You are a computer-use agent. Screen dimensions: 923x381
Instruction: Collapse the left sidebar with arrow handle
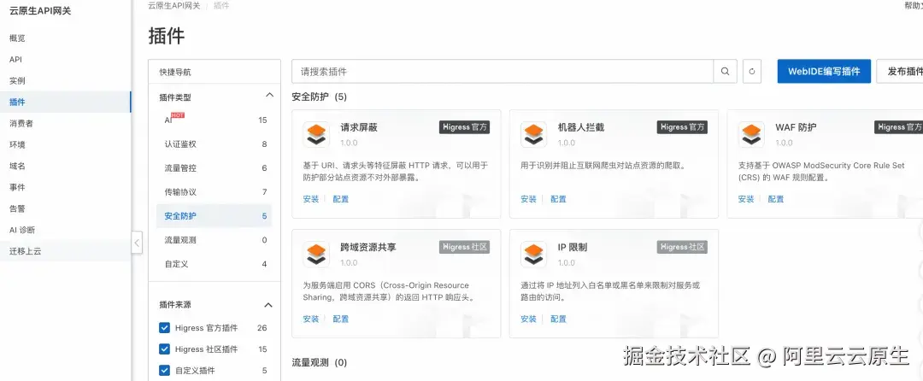click(137, 242)
